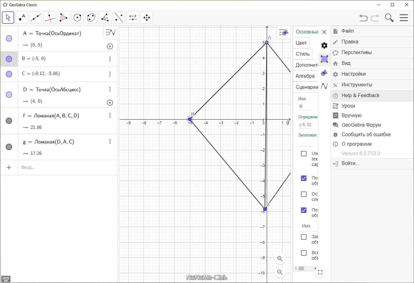Click the Войти sign-in link

tap(351, 163)
